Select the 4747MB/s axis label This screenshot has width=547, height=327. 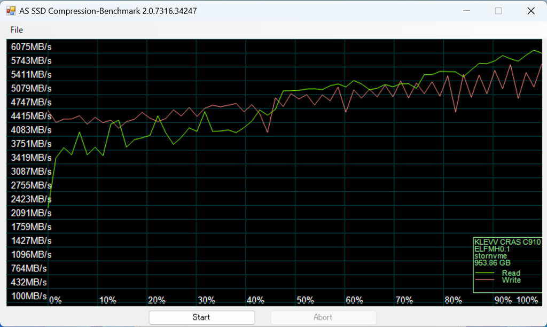coord(31,102)
